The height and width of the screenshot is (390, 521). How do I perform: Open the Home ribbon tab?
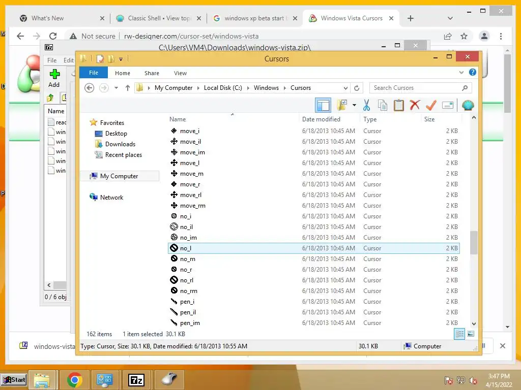click(123, 73)
